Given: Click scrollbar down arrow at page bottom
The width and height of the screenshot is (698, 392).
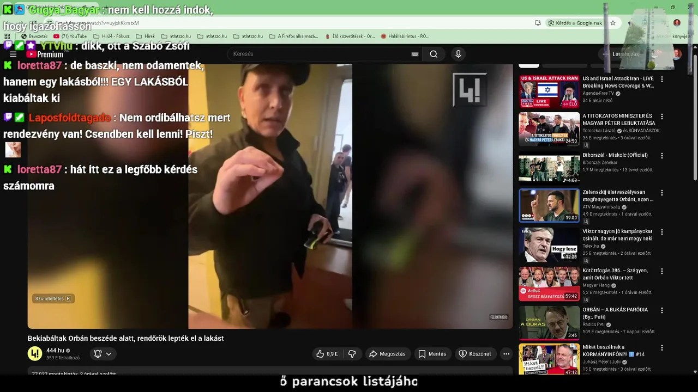Looking at the screenshot, I should coord(694,372).
